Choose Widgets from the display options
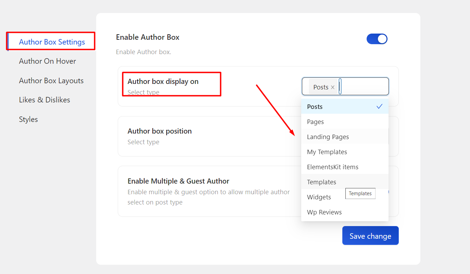The width and height of the screenshot is (470, 274). [319, 197]
